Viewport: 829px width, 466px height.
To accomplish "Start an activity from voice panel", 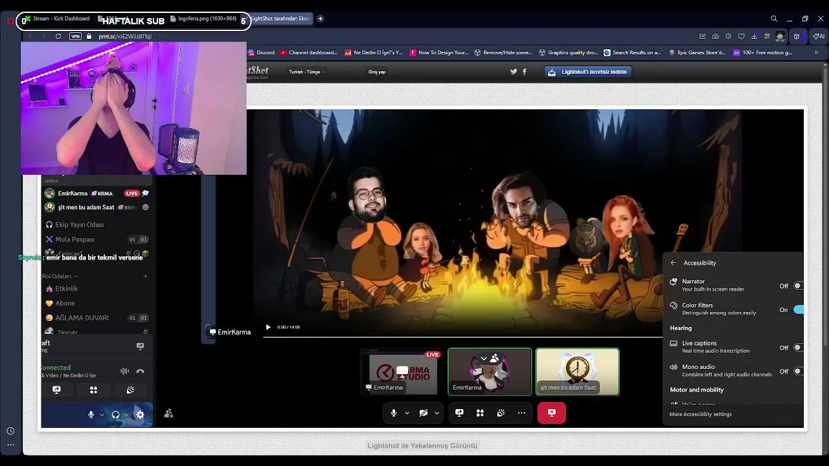I will pos(93,390).
